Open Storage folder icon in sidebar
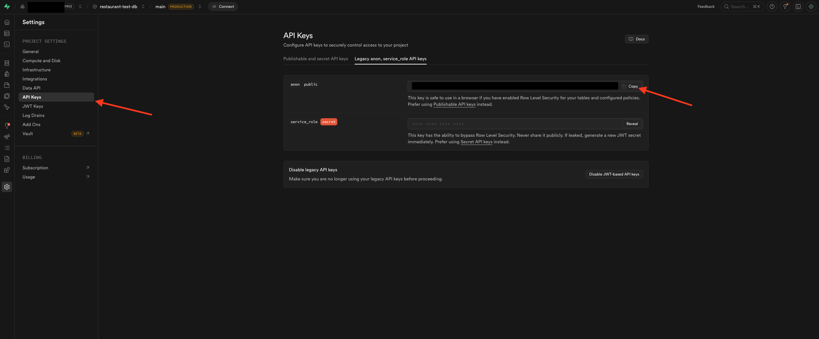This screenshot has width=819, height=339. coord(7,85)
